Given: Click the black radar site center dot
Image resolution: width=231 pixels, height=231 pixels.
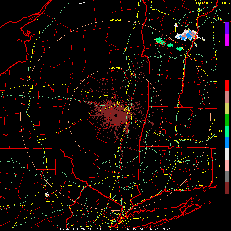Looking at the screenshot, I should 115,115.
